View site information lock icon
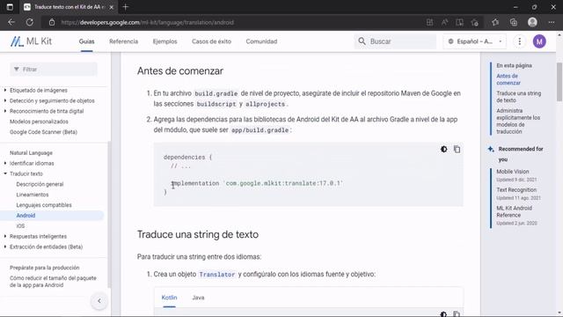 pos(52,22)
